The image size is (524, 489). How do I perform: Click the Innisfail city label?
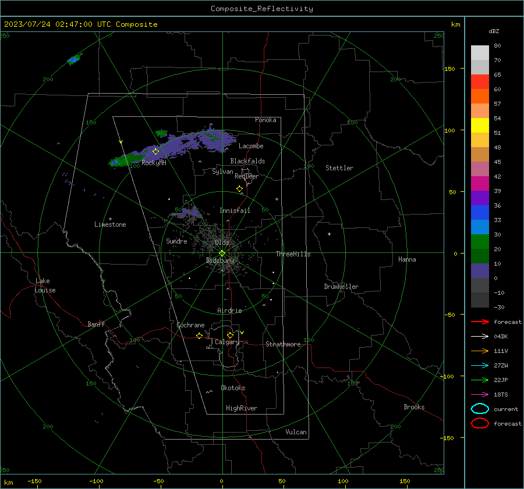[235, 210]
